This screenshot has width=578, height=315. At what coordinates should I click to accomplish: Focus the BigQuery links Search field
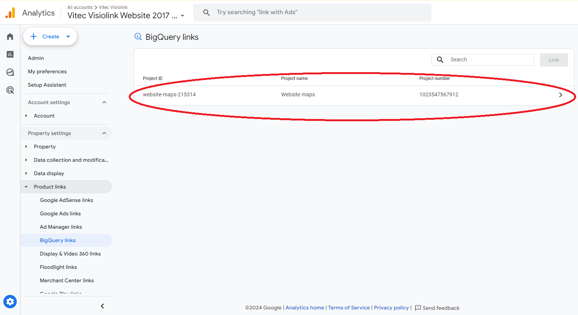pyautogui.click(x=483, y=60)
